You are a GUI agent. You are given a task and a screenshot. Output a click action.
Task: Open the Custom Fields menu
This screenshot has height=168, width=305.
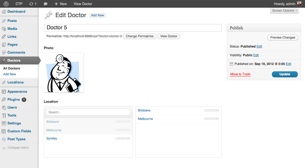19,131
